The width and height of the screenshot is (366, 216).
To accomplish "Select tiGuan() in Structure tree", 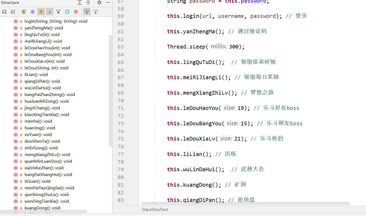I will click(37, 181).
